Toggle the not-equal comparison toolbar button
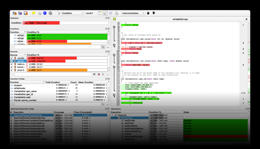The width and height of the screenshot is (260, 149). point(105,13)
